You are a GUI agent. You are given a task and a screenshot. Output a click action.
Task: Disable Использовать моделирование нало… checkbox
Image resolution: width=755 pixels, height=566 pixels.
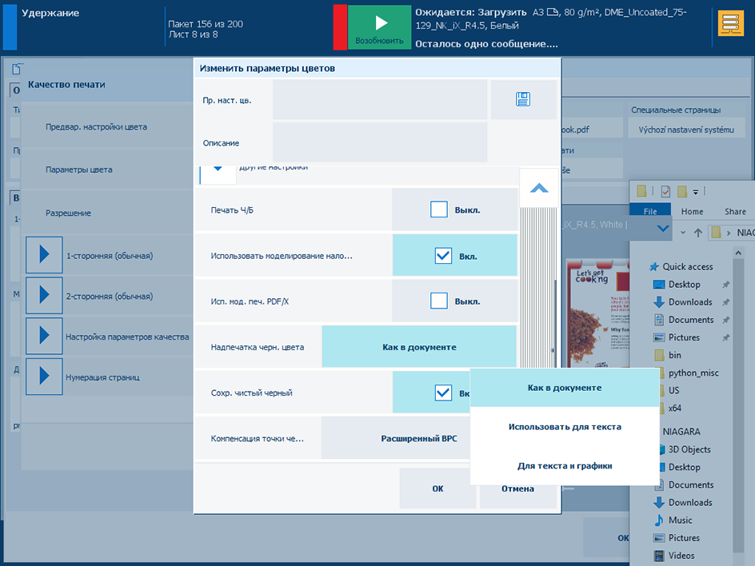[x=443, y=256]
